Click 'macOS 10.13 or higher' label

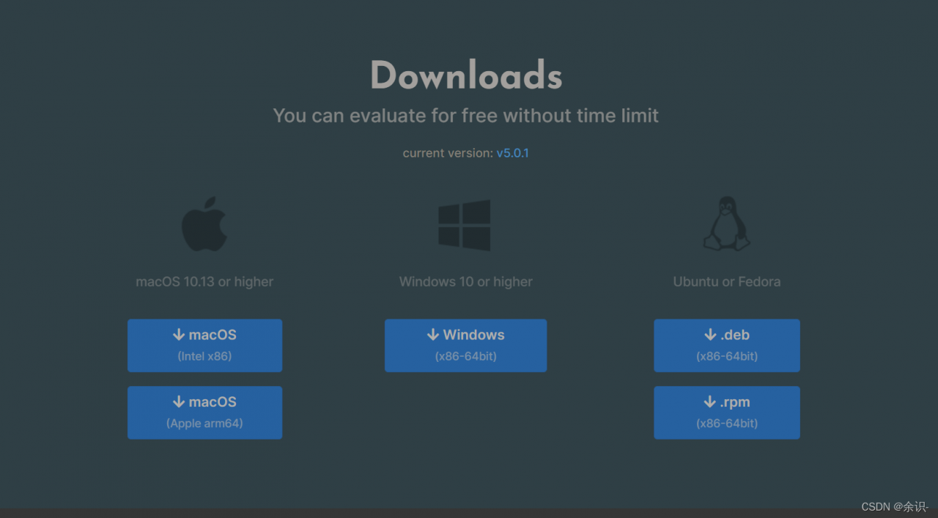204,282
